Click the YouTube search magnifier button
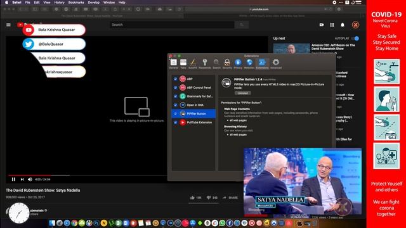This screenshot has width=406, height=228. coord(241,25)
